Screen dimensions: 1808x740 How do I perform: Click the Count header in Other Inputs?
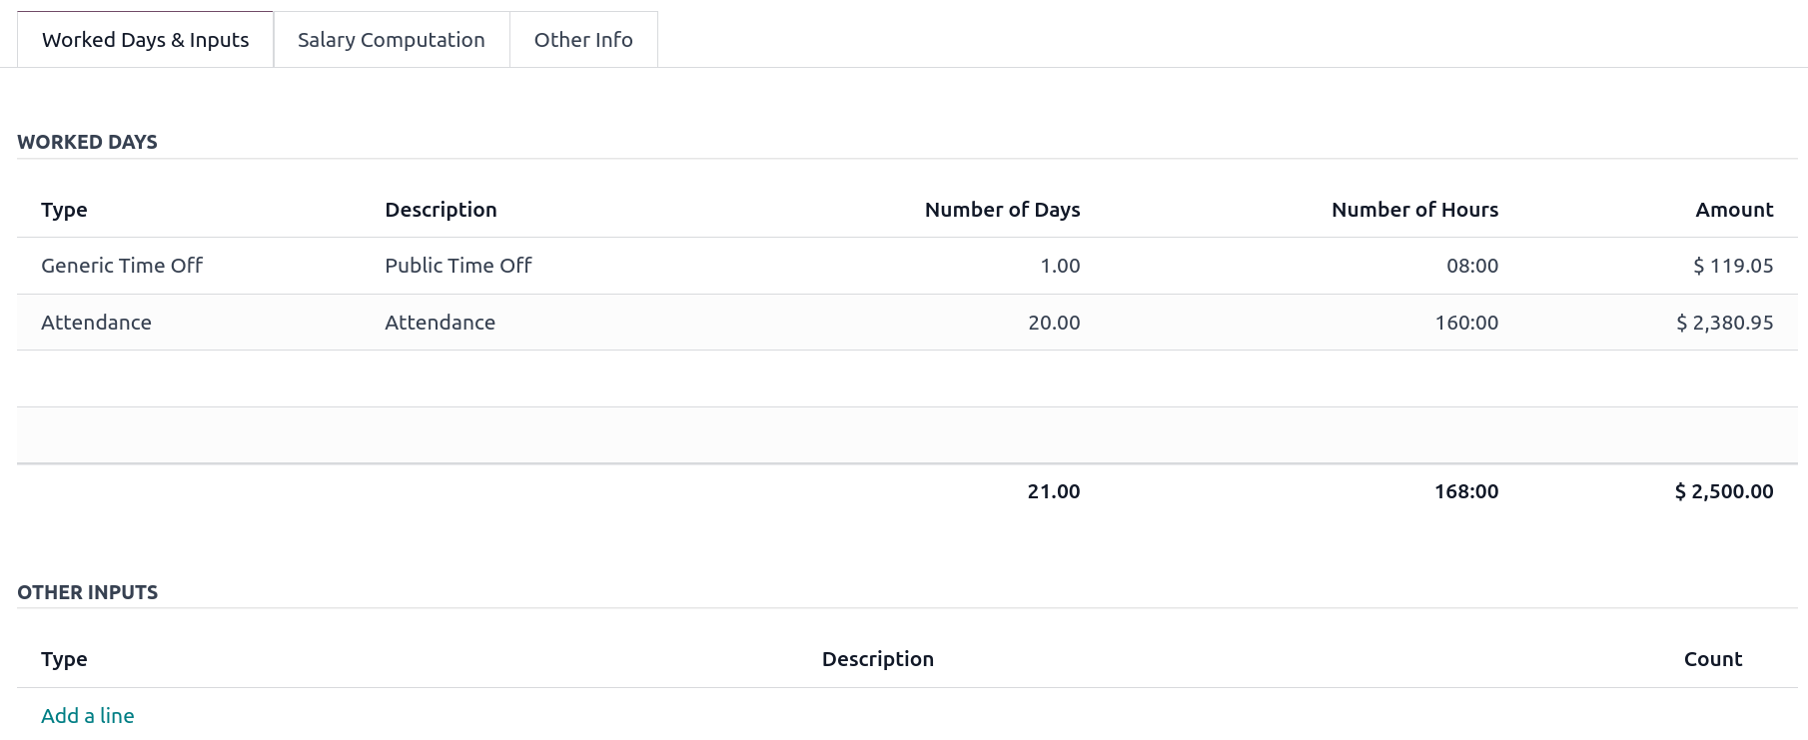(1712, 659)
